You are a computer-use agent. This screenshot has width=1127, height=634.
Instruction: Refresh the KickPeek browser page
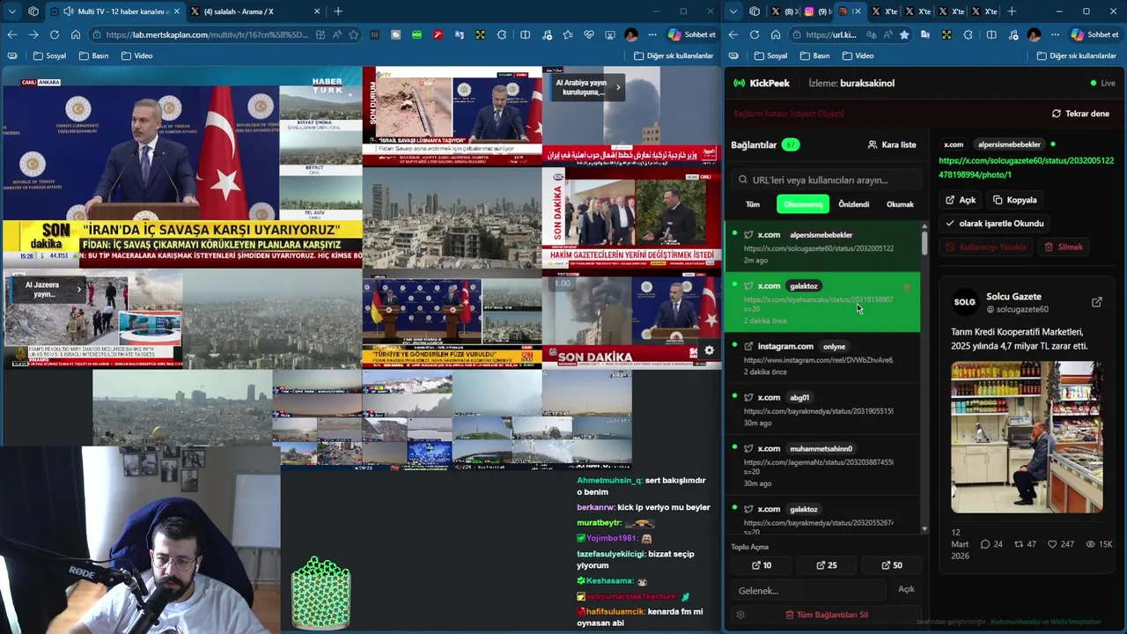[x=755, y=34]
